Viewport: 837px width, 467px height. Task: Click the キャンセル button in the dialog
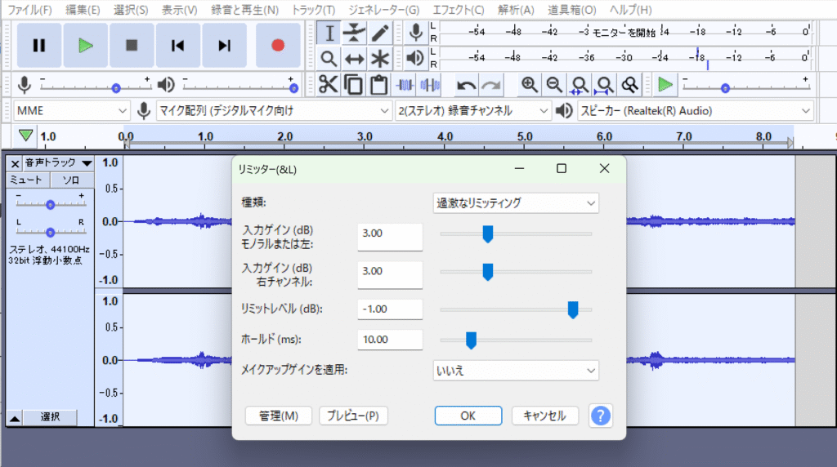[544, 416]
